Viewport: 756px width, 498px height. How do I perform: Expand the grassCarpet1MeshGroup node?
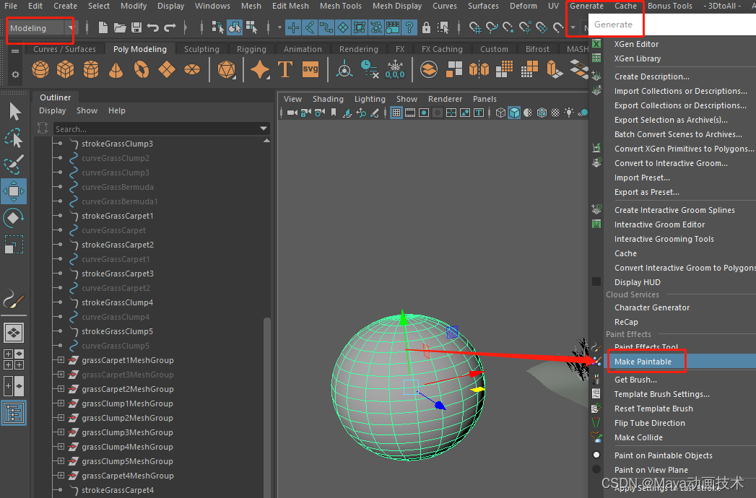(61, 360)
